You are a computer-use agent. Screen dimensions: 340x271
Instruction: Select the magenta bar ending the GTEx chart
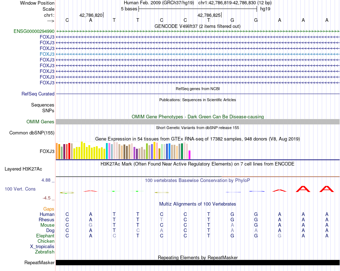coord(190,155)
